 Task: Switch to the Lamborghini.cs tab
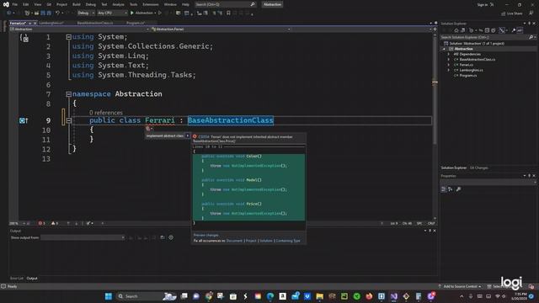[x=51, y=23]
